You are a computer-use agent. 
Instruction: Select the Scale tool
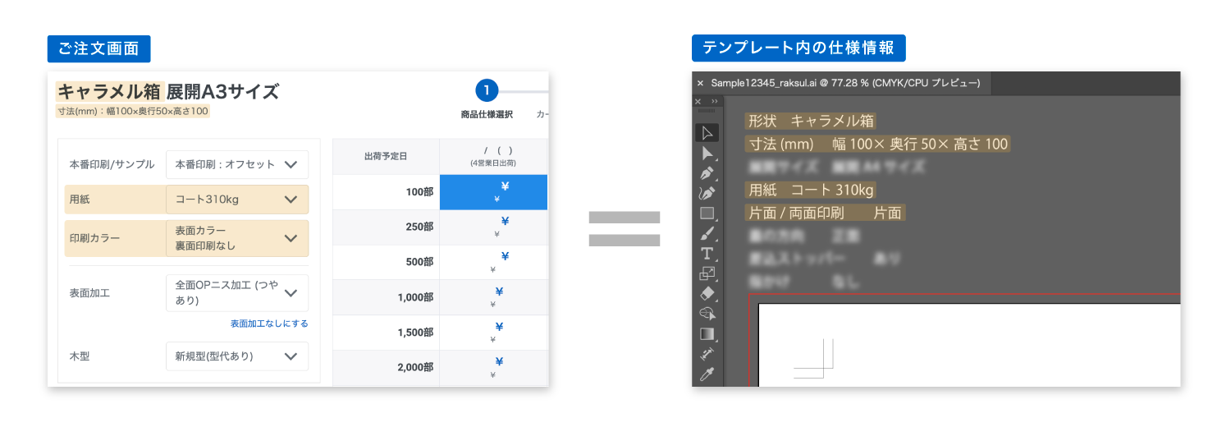707,273
